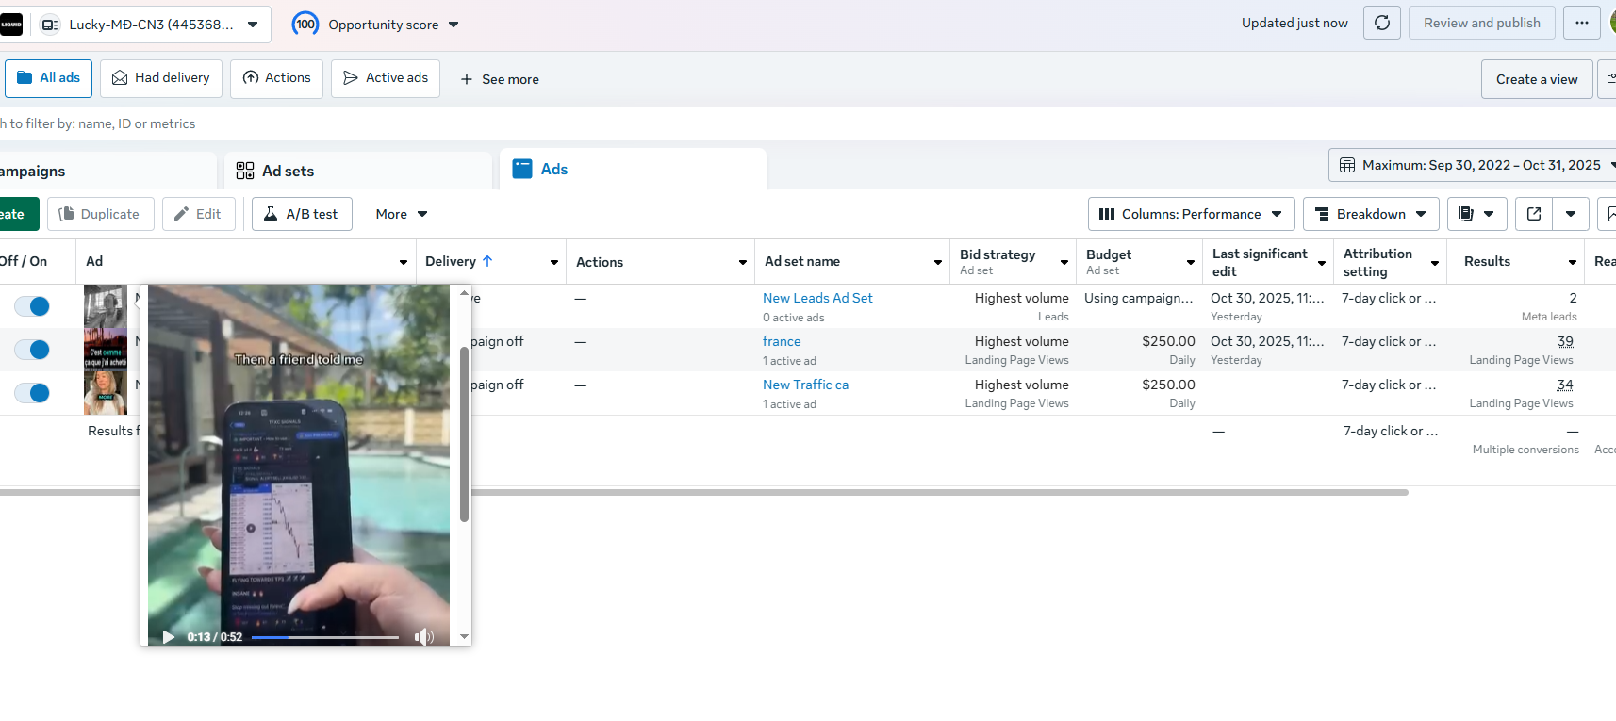Click the account icon beside Lucky-MĐ-CN3
Image resolution: width=1616 pixels, height=721 pixels.
(50, 25)
